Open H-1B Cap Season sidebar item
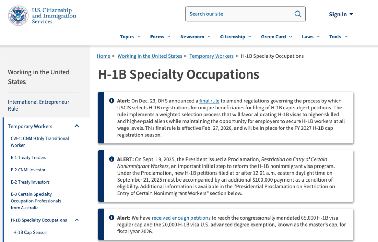Screen dimensions: 378x242 point(30,232)
